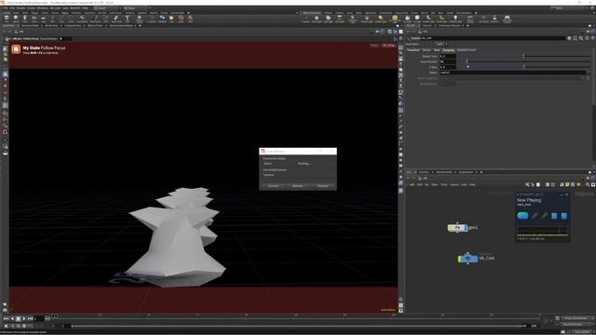
Task: Select the Box shelf tool
Action: (7, 19)
